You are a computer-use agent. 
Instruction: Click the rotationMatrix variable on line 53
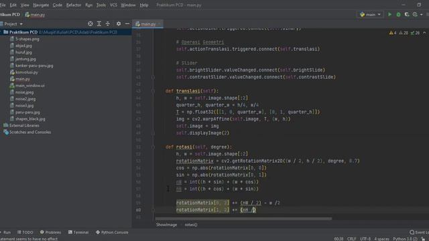tap(194, 161)
